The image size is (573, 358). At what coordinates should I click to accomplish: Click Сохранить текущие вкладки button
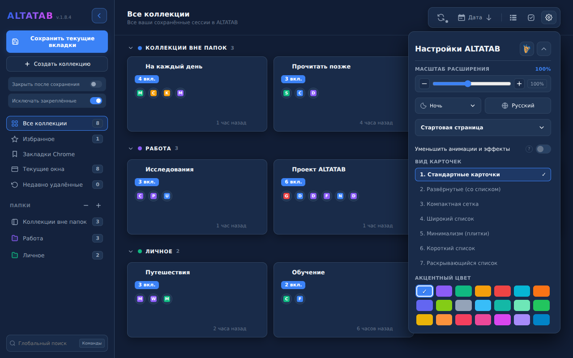pos(57,42)
